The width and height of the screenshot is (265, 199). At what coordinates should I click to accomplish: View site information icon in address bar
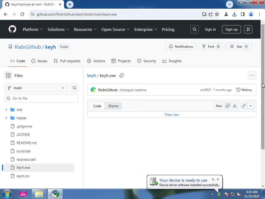pyautogui.click(x=33, y=15)
